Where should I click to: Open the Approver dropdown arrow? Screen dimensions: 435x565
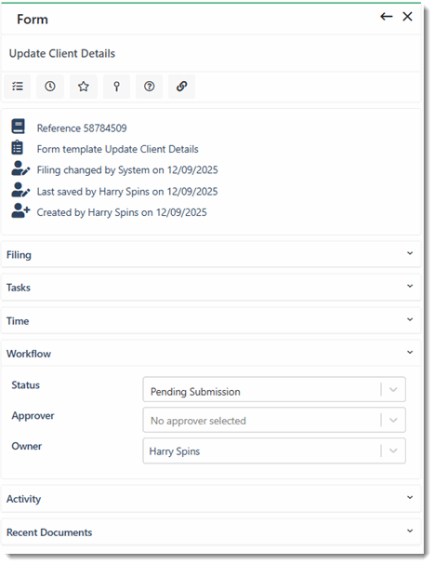click(x=393, y=420)
